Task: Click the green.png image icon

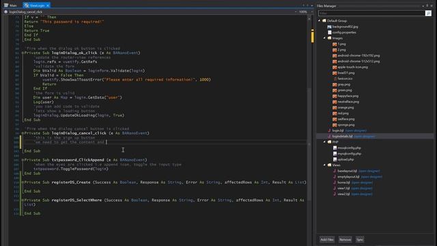Action: pyautogui.click(x=335, y=90)
